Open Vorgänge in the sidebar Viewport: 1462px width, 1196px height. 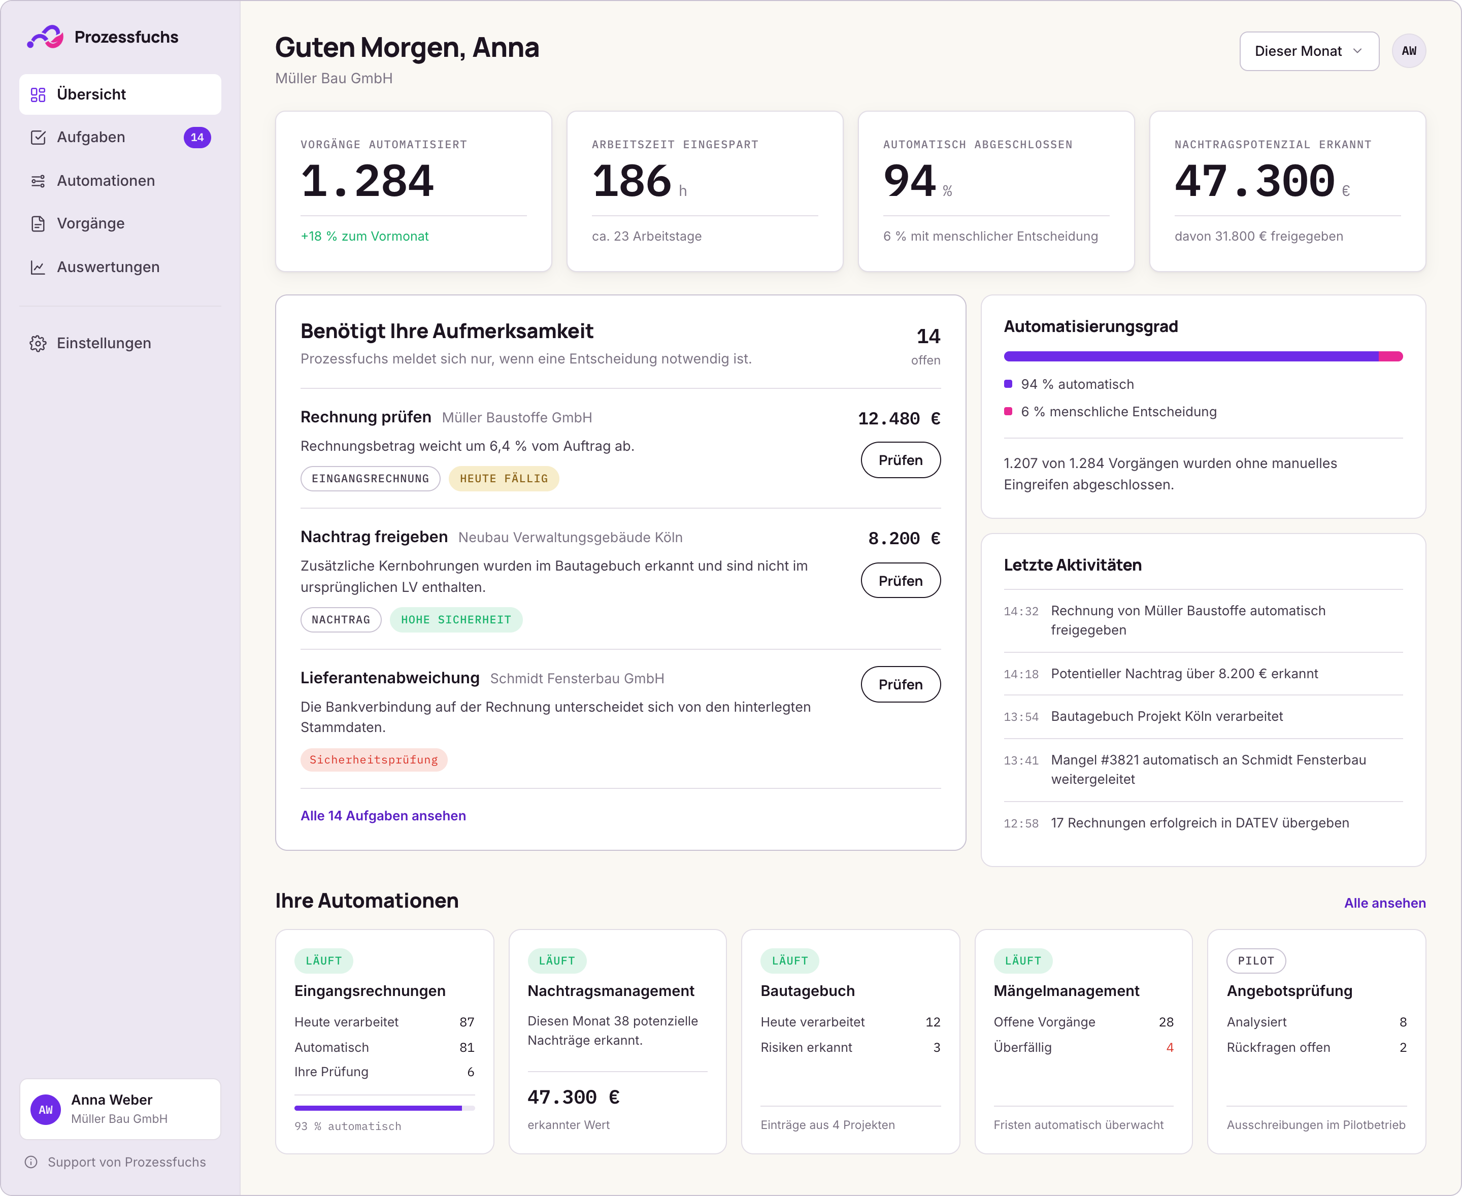tap(121, 223)
